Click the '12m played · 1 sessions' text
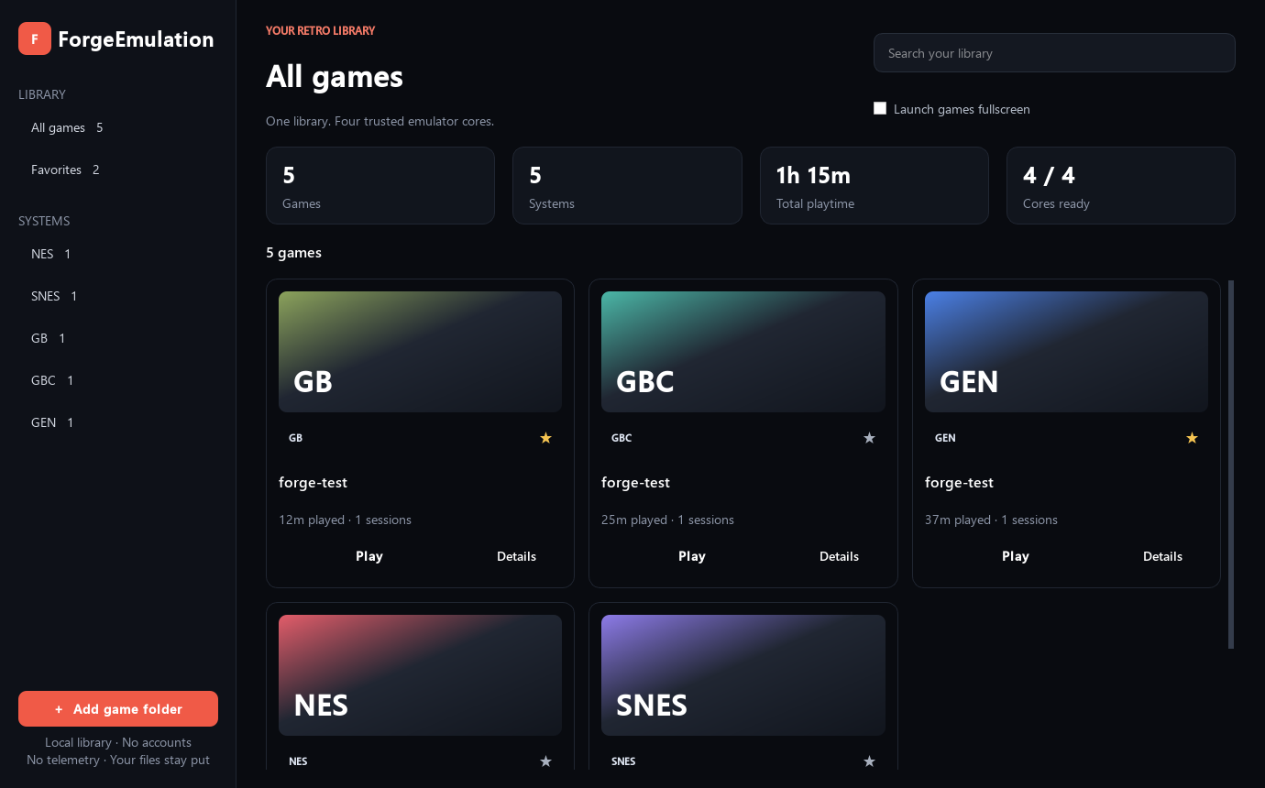 (x=345, y=520)
